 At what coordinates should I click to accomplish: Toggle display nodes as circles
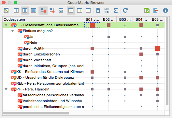pyautogui.click(x=52, y=10)
